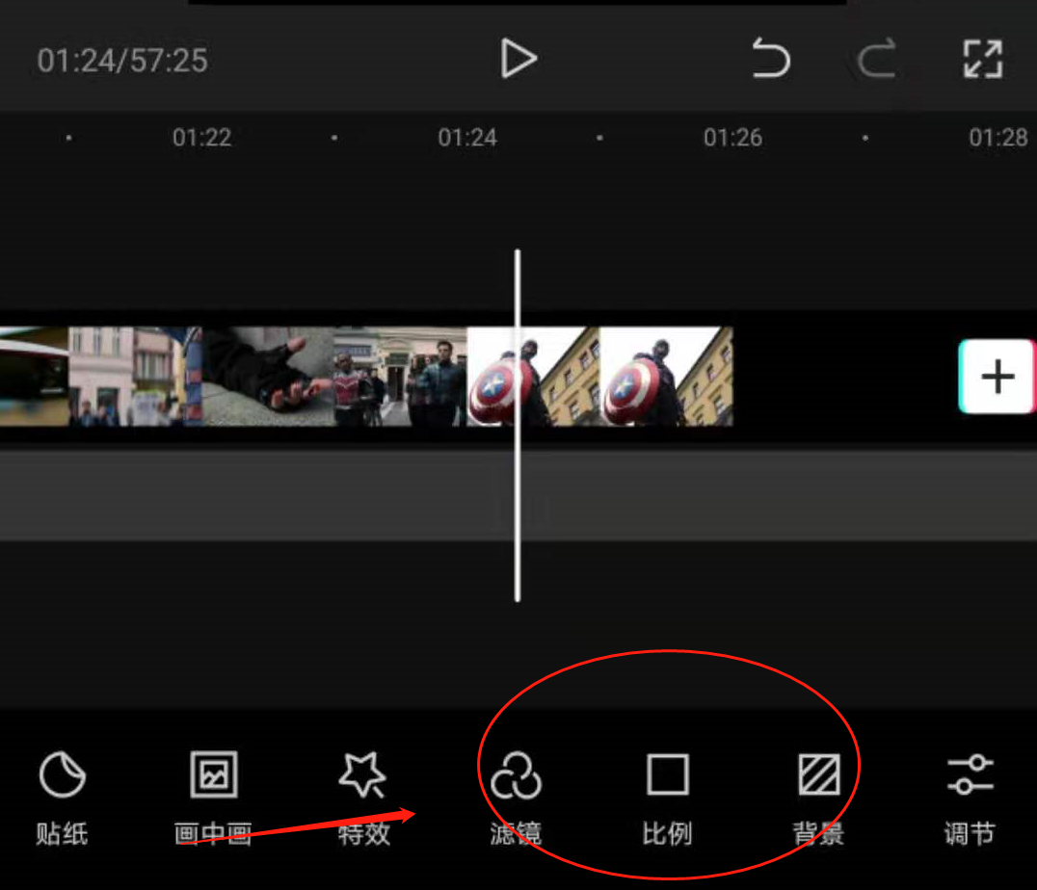
Task: Open the 特效 effects tool
Action: (x=363, y=798)
